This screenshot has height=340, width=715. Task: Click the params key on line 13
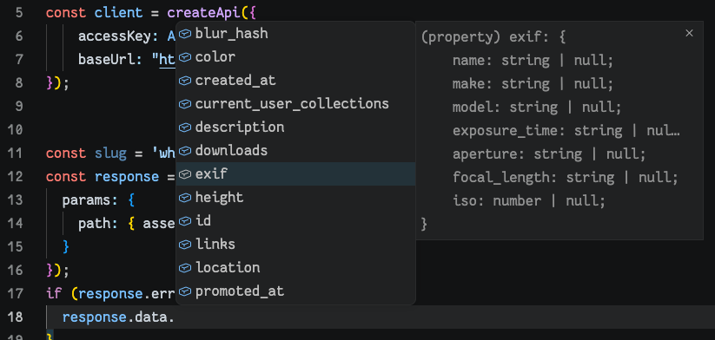click(x=86, y=200)
